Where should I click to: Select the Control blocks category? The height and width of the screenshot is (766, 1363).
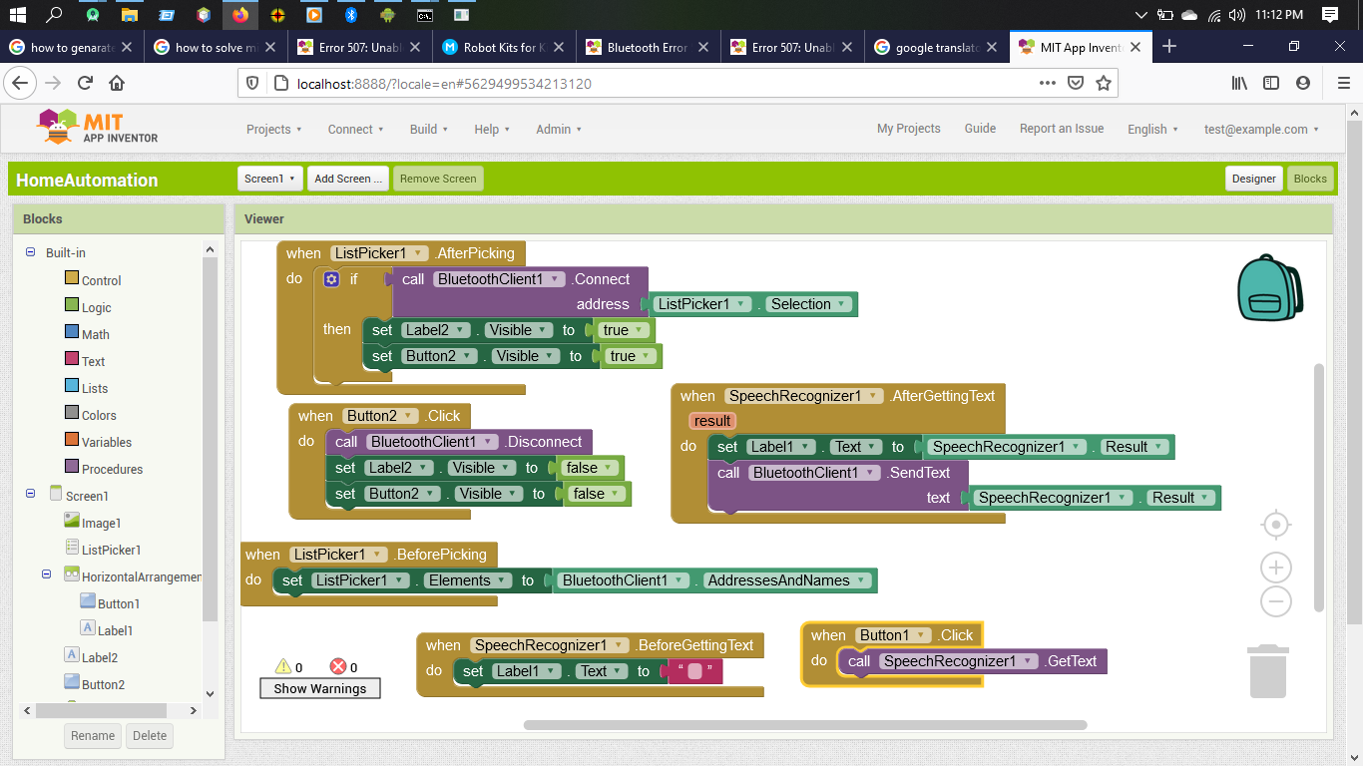click(x=101, y=281)
